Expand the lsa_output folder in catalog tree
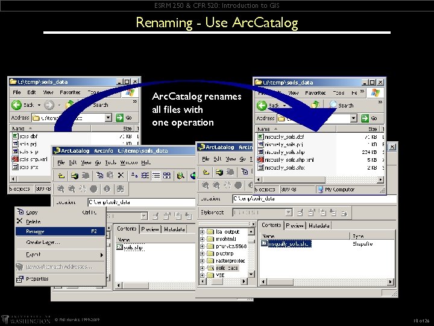 pos(203,232)
